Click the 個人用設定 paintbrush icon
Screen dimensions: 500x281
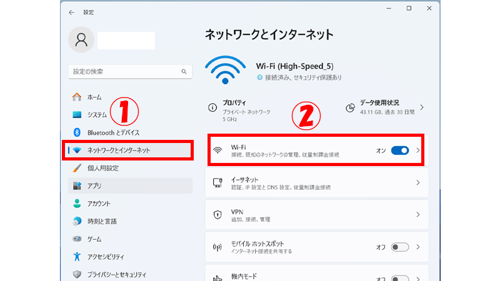click(76, 168)
